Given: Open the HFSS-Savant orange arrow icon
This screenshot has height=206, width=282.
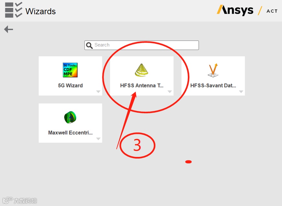Looking at the screenshot, I should (213, 70).
